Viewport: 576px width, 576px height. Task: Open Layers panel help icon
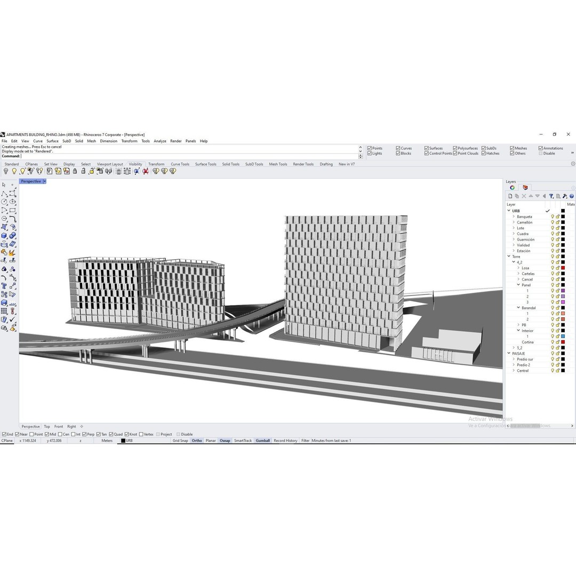[572, 196]
